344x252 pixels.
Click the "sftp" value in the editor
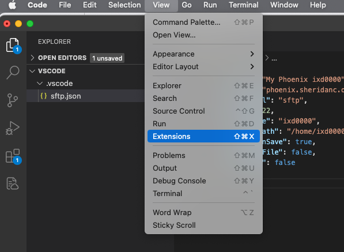[290, 100]
